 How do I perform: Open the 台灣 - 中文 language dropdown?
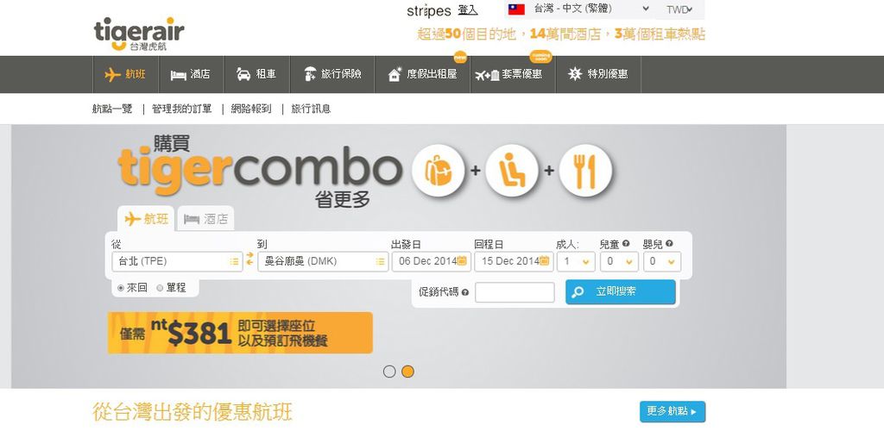tap(578, 9)
